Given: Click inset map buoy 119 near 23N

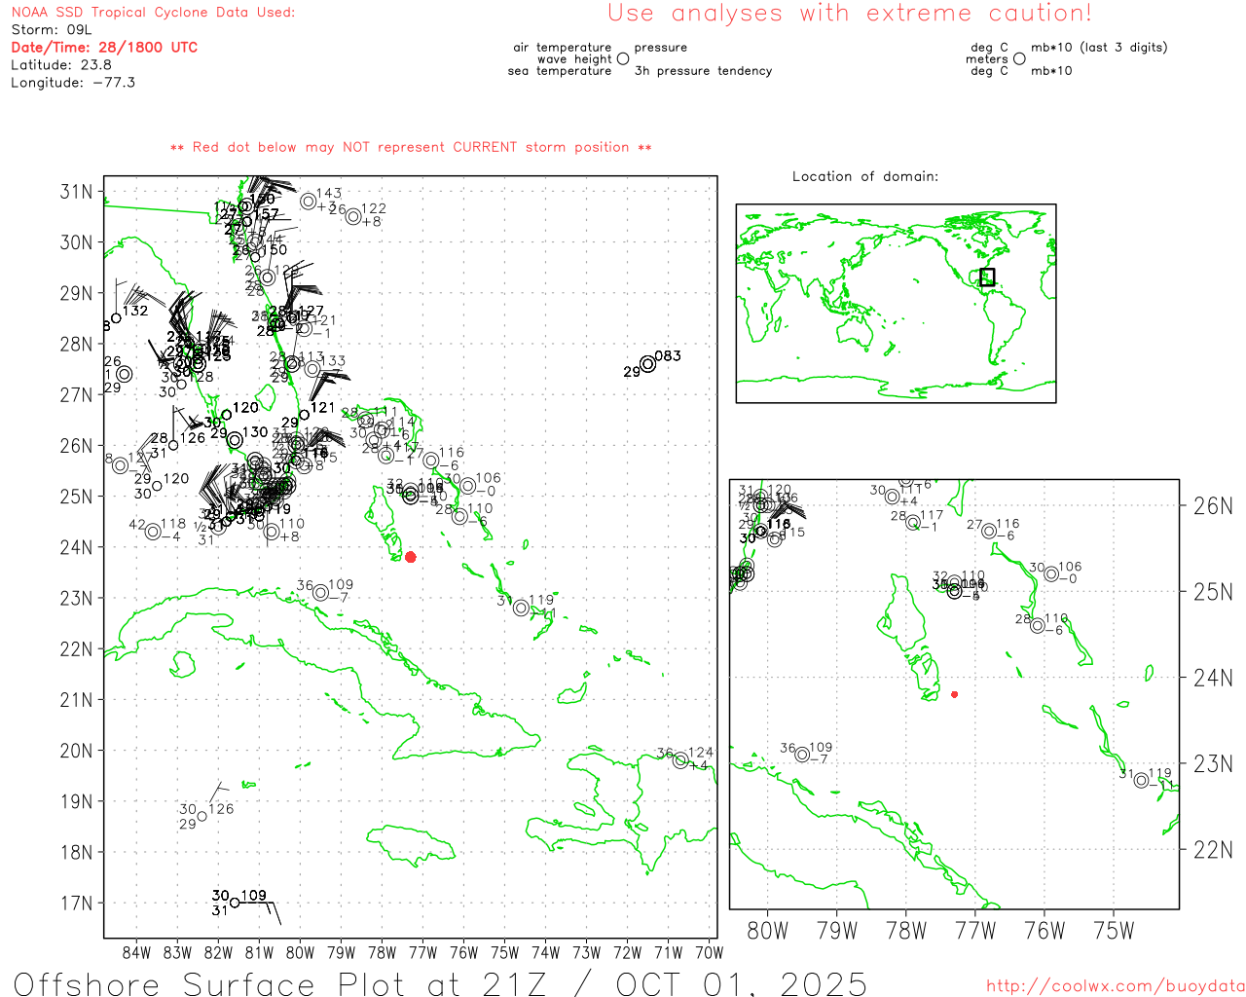Looking at the screenshot, I should pos(1141,781).
